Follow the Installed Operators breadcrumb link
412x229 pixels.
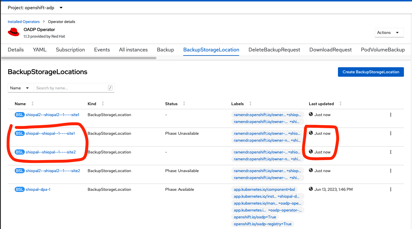point(24,22)
